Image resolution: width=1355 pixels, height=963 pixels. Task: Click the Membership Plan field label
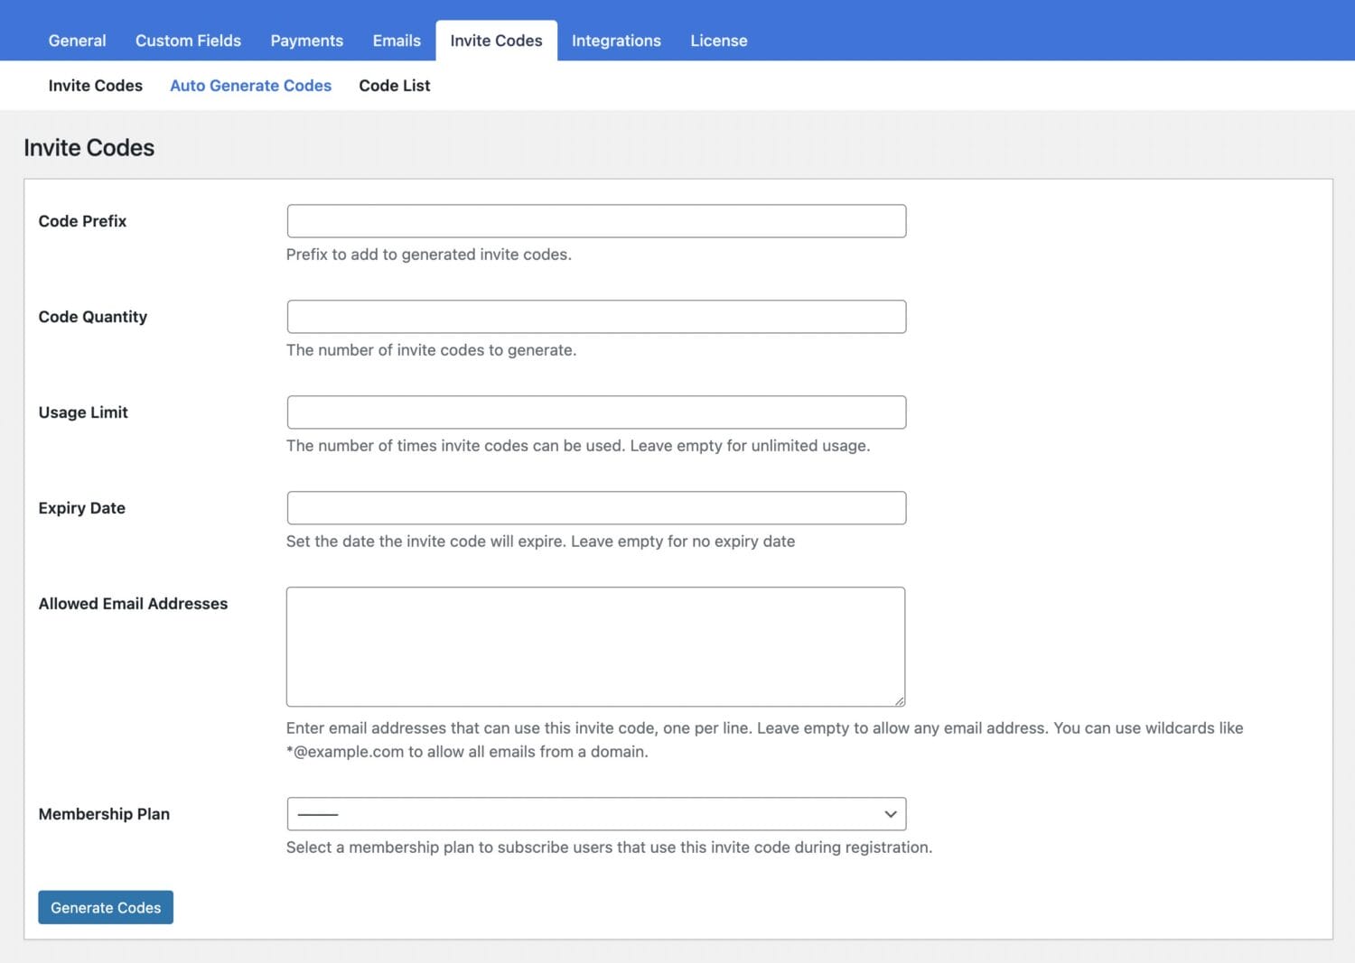click(104, 814)
